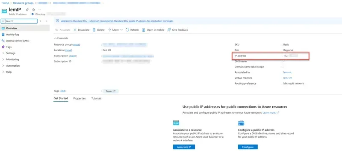
Task: Open the Learn more link
Action: pos(269,113)
